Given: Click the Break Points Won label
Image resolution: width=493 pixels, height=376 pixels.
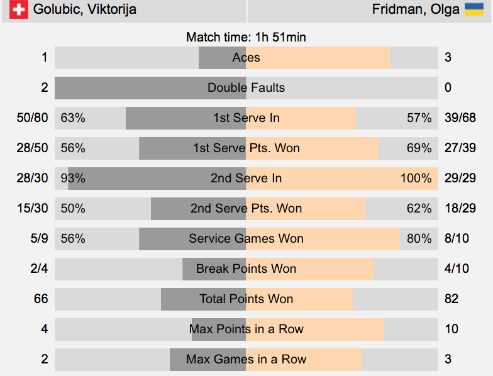Looking at the screenshot, I should (x=246, y=269).
